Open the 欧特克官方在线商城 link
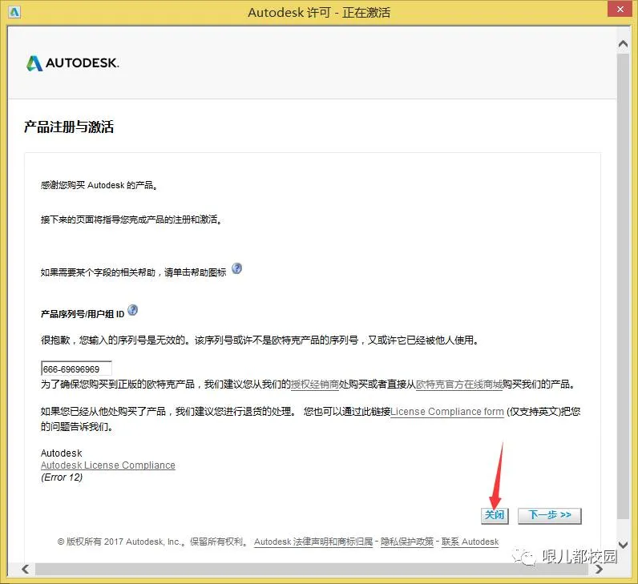The width and height of the screenshot is (638, 584). tap(459, 385)
